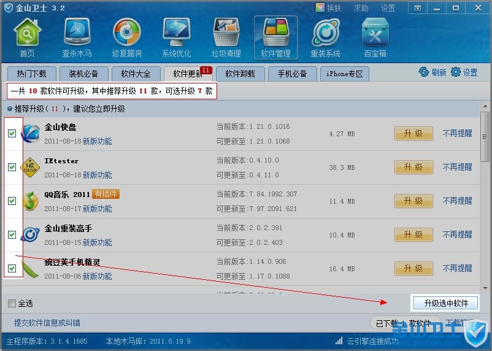492x351 pixels.
Task: Check the 全选 select-all checkbox
Action: click(12, 303)
